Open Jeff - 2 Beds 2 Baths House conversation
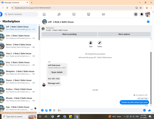This screenshot has height=119, width=154. click(x=18, y=28)
